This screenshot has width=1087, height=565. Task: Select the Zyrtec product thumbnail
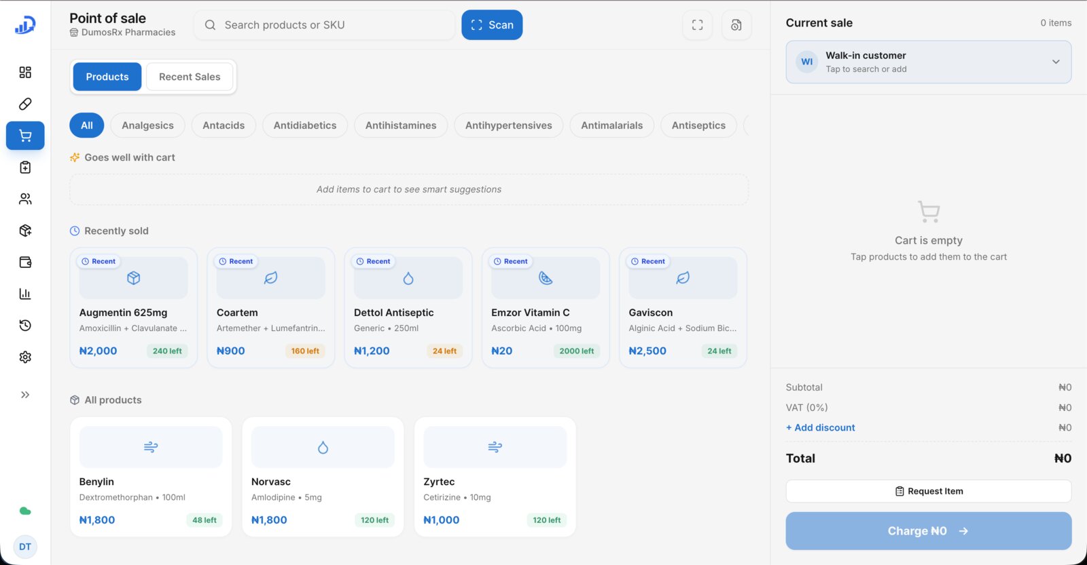(x=495, y=447)
